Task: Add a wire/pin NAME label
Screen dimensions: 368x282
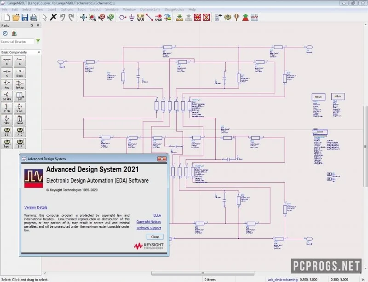Action: point(158,17)
